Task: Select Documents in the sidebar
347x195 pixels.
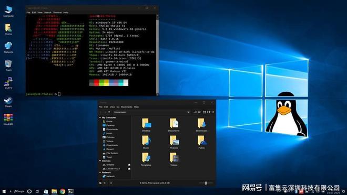Action: tap(110, 129)
